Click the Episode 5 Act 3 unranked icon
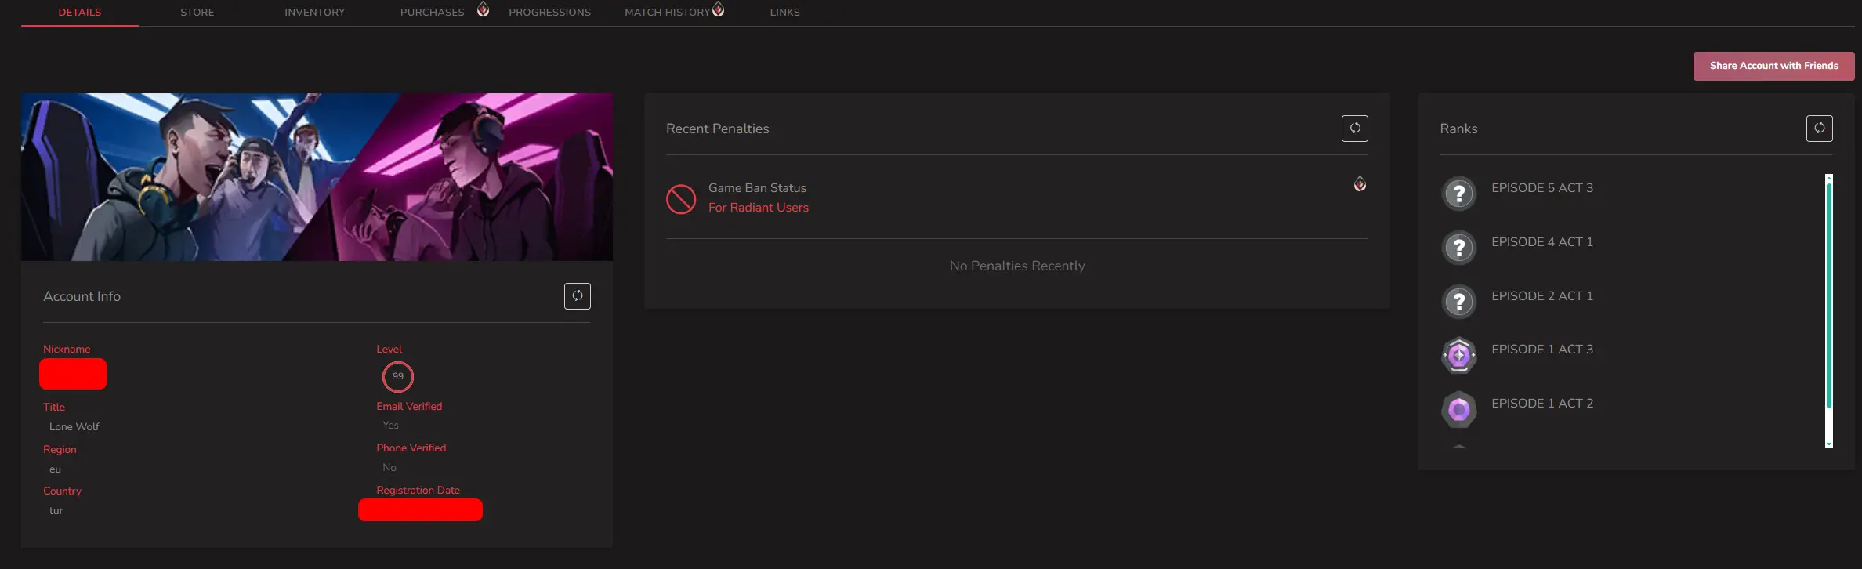Screen dimensions: 1862x569 (x=1458, y=194)
